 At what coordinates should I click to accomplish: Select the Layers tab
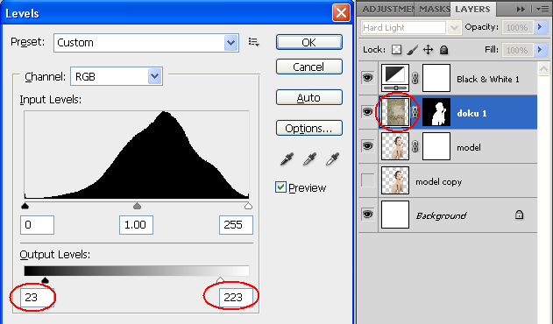[x=472, y=9]
